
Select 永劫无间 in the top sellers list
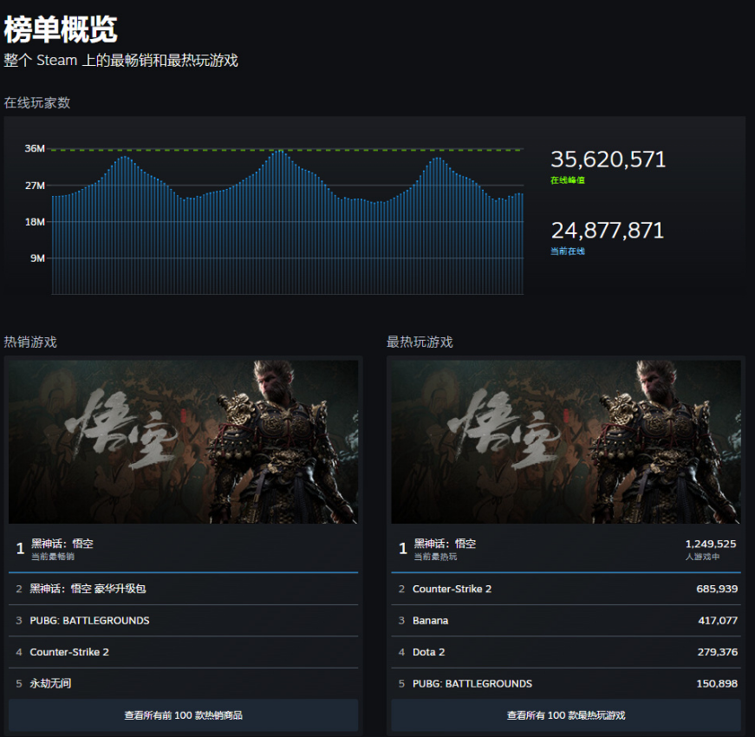[x=183, y=683]
